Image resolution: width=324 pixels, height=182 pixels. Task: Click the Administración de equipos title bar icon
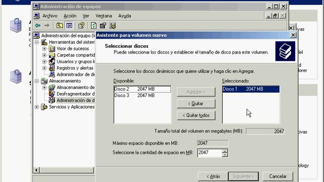click(36, 7)
